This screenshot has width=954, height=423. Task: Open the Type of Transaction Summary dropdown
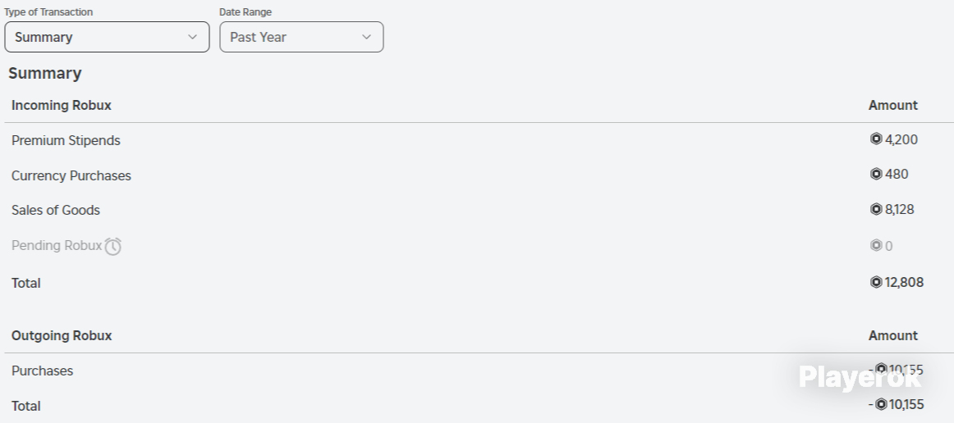(x=107, y=37)
